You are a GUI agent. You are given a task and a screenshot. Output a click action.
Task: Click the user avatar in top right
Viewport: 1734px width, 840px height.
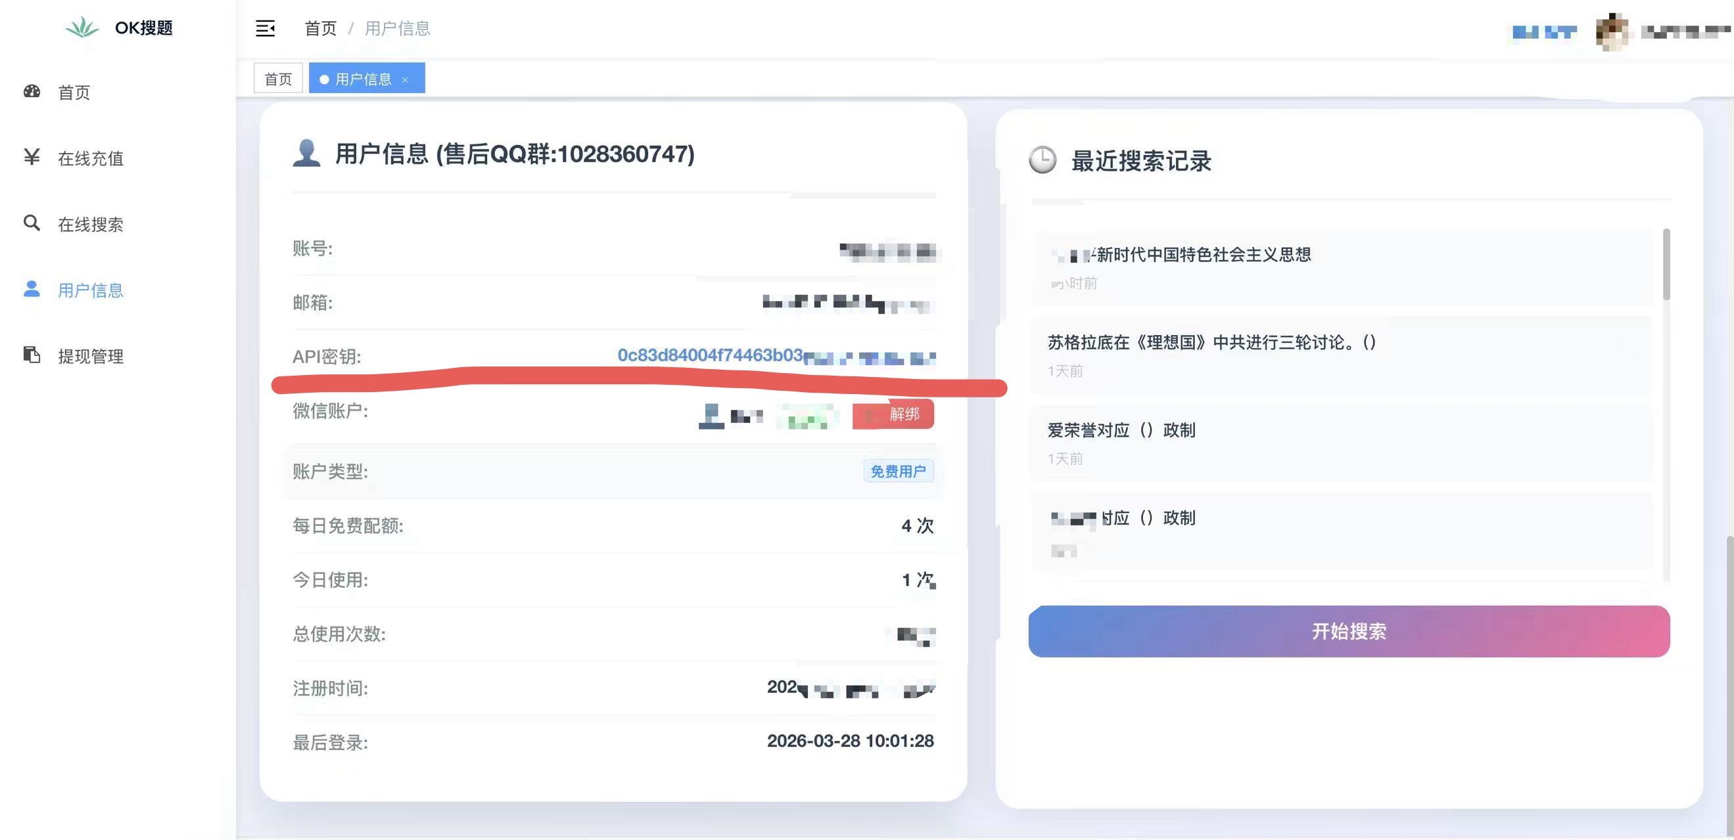(x=1612, y=31)
